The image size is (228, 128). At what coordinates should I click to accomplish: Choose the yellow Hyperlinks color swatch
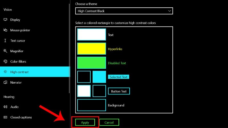(91, 49)
